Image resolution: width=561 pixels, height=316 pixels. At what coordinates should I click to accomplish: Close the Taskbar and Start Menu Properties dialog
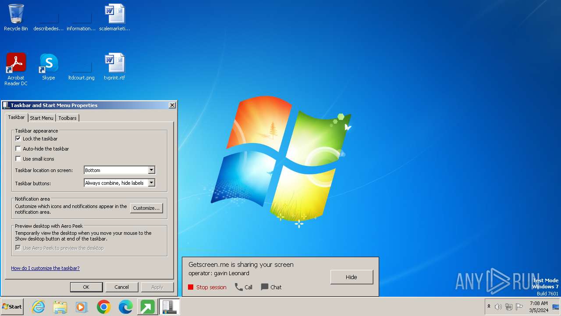(x=172, y=105)
